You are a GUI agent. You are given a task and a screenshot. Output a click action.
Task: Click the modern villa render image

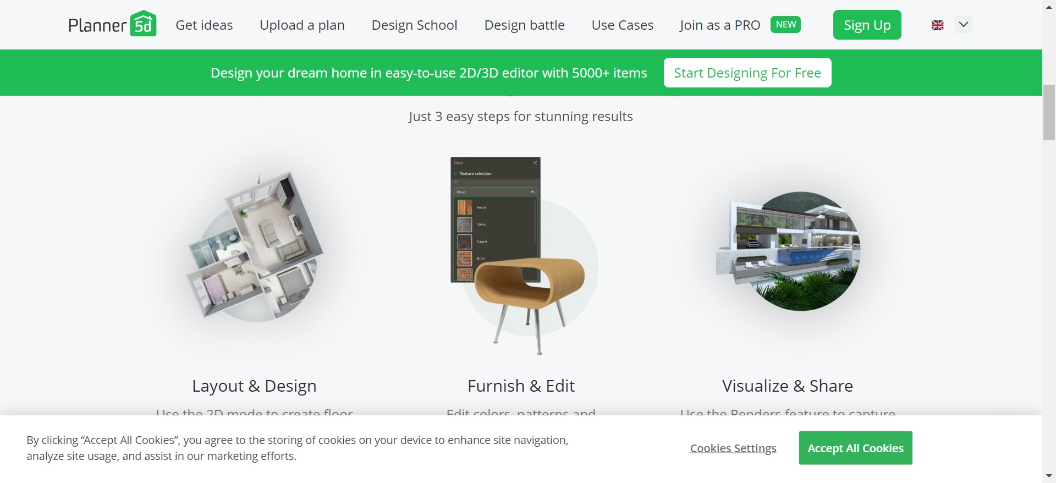point(788,251)
